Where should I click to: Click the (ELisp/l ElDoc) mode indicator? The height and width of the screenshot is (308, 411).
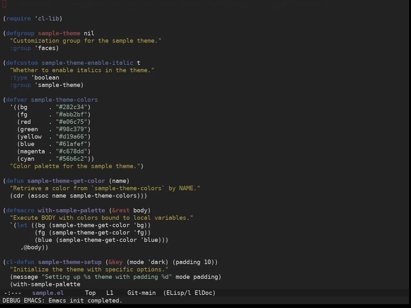pyautogui.click(x=189, y=293)
